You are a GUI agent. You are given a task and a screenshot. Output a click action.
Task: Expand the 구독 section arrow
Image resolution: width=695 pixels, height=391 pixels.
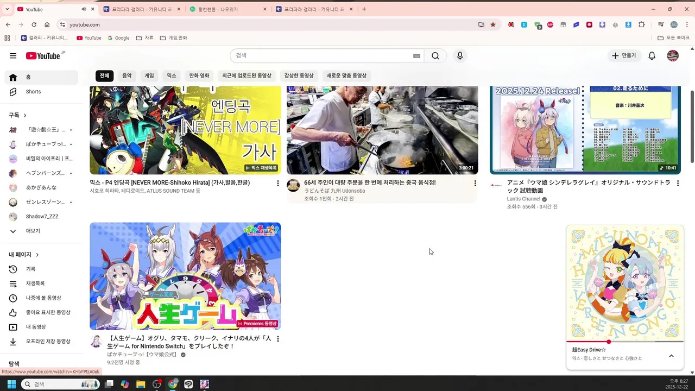tap(25, 116)
